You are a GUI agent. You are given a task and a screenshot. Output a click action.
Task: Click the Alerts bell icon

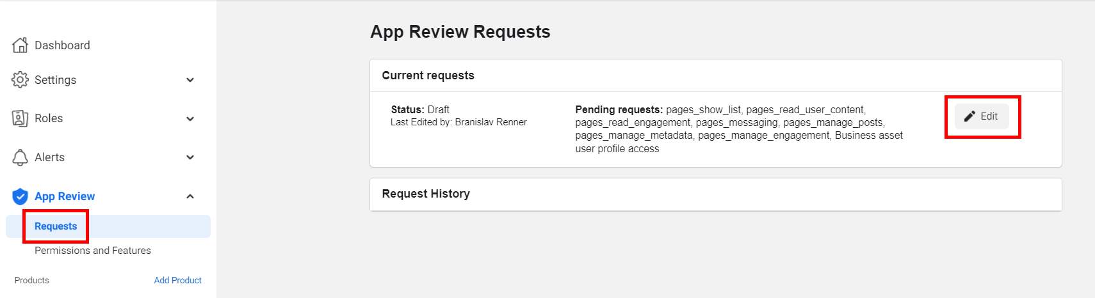click(20, 157)
